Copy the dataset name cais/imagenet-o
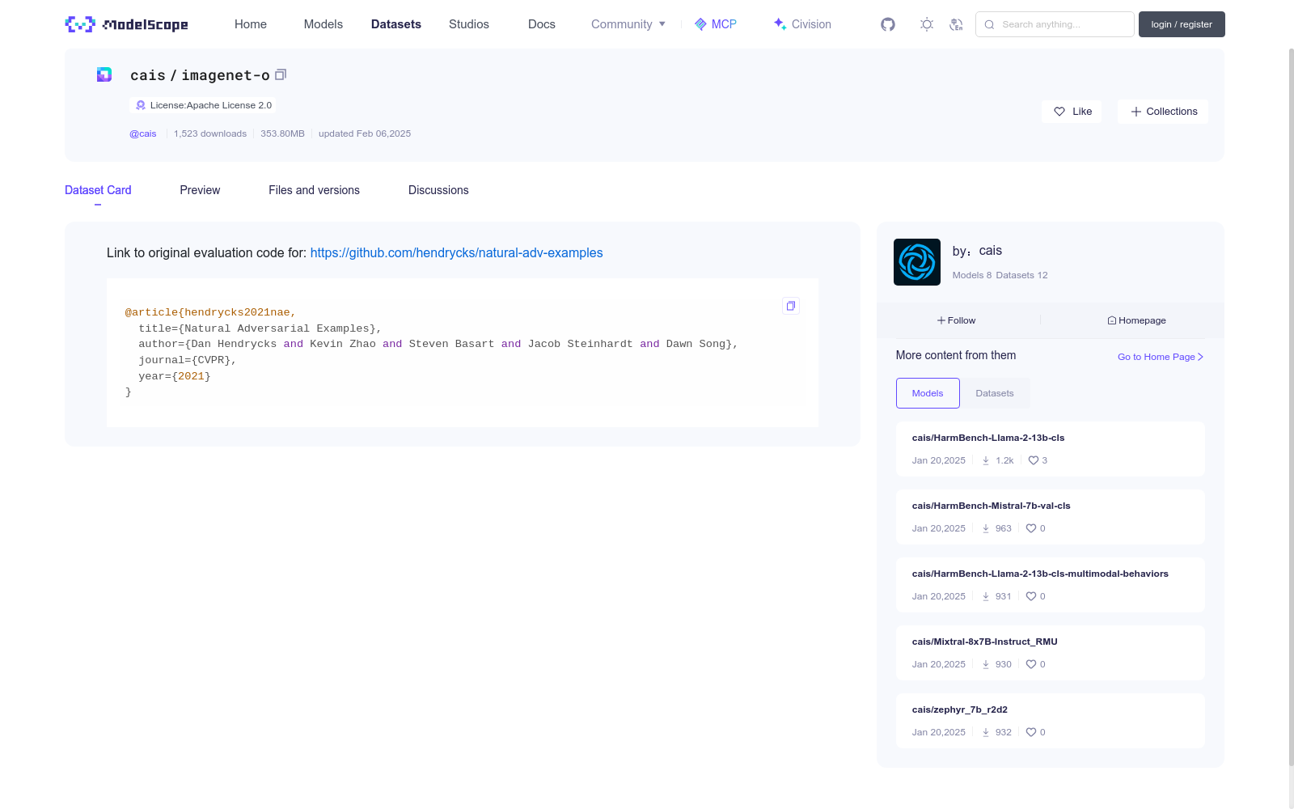Image resolution: width=1294 pixels, height=809 pixels. click(x=281, y=74)
